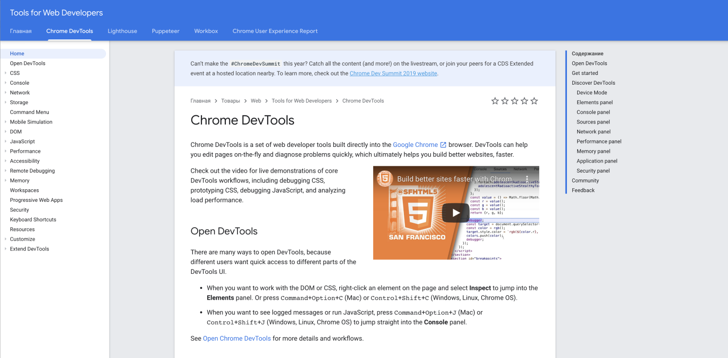Expand the CSS sidebar section
The height and width of the screenshot is (358, 728).
pyautogui.click(x=5, y=73)
